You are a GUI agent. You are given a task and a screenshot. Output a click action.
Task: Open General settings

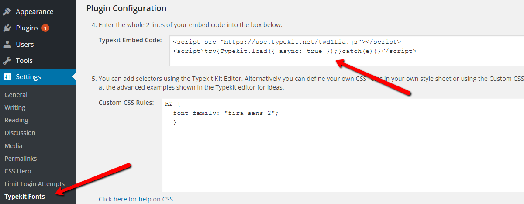pos(16,95)
